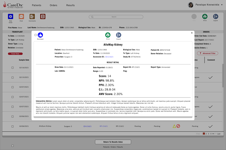Screen dimensions: 226x150
Task: Click the Export icon in main toolbar
Action: point(216,16)
